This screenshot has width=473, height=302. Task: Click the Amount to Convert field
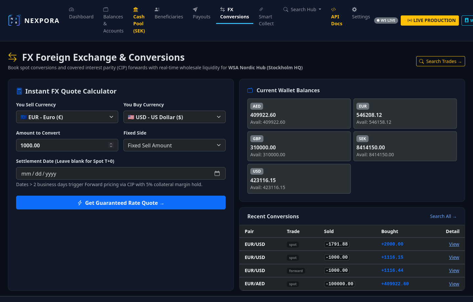pyautogui.click(x=67, y=145)
